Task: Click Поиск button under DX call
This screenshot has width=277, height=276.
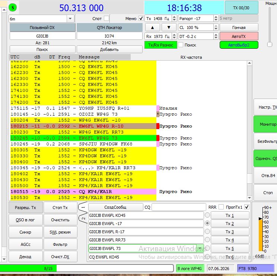Action: (42, 49)
